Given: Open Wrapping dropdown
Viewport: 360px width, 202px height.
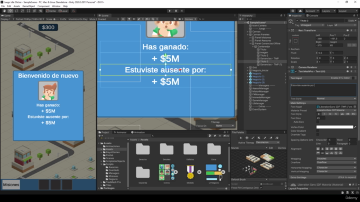Looking at the screenshot, I should (x=336, y=158).
